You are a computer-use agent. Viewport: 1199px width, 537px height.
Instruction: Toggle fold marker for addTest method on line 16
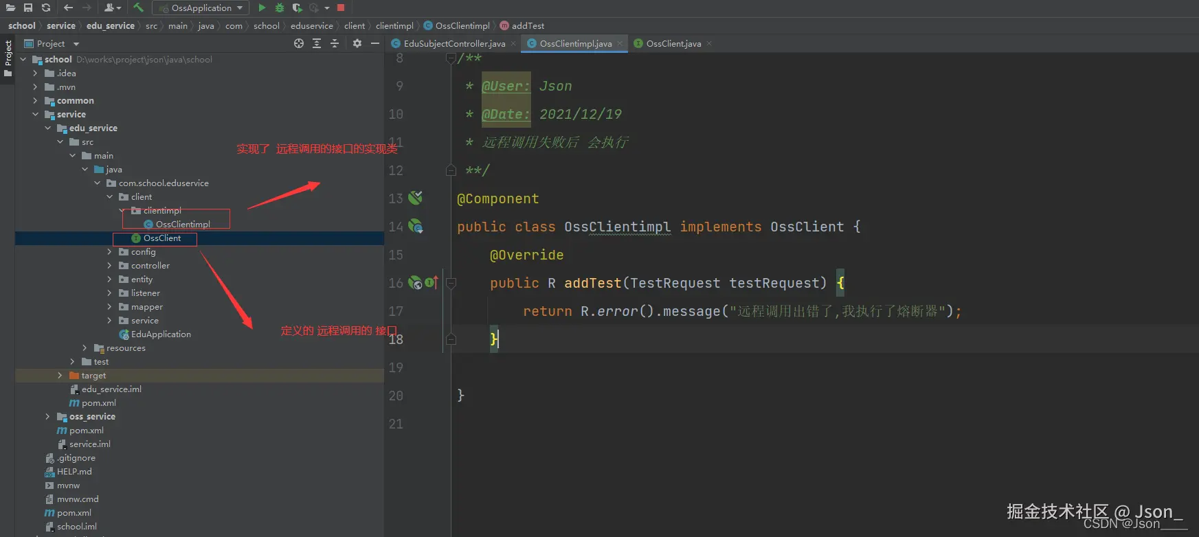point(451,282)
